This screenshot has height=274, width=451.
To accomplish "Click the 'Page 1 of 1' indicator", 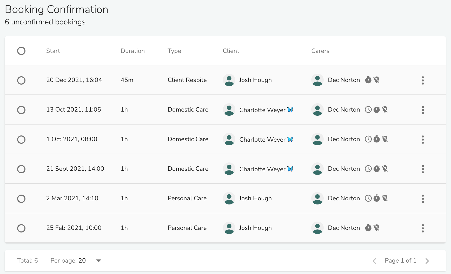I will (401, 261).
